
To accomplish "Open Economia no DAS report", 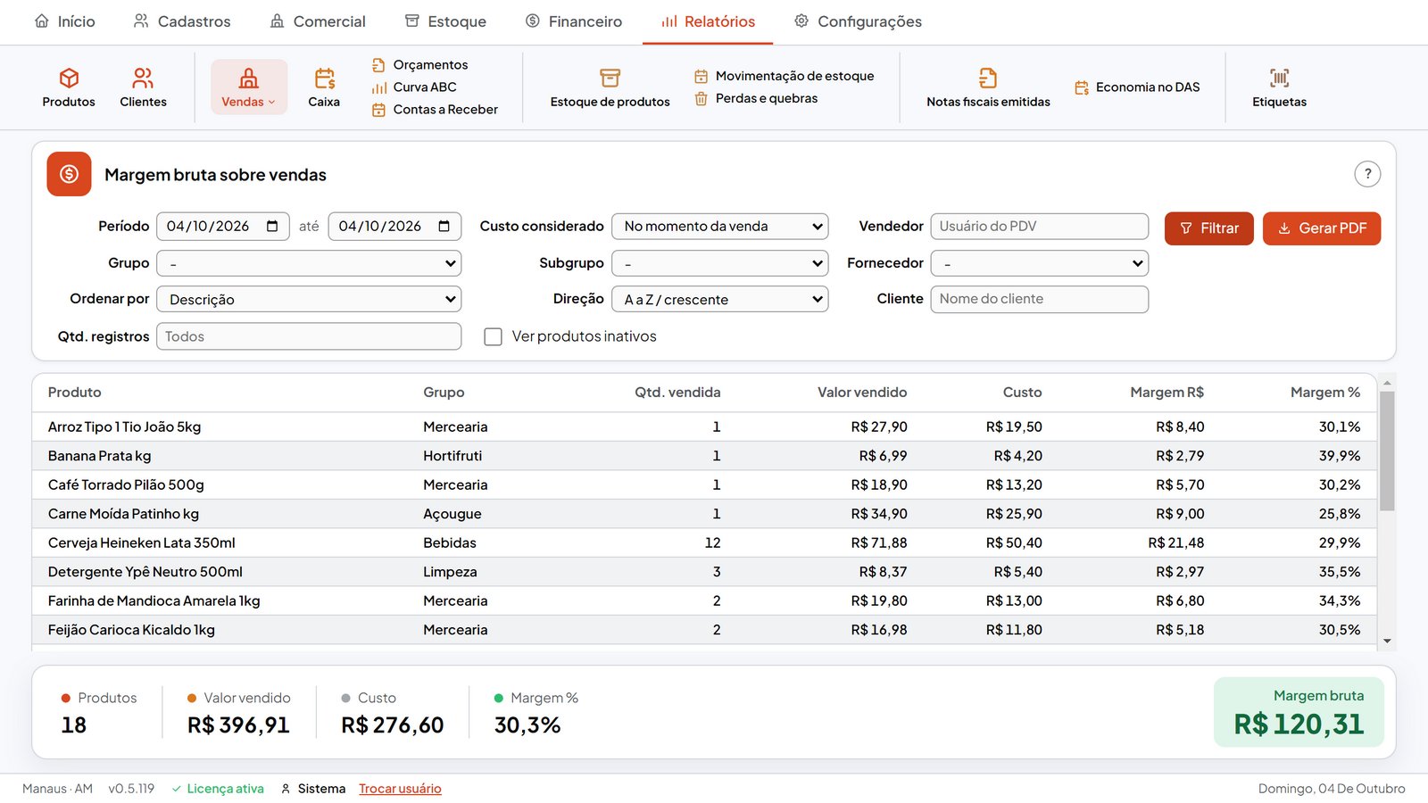I will coord(1137,87).
